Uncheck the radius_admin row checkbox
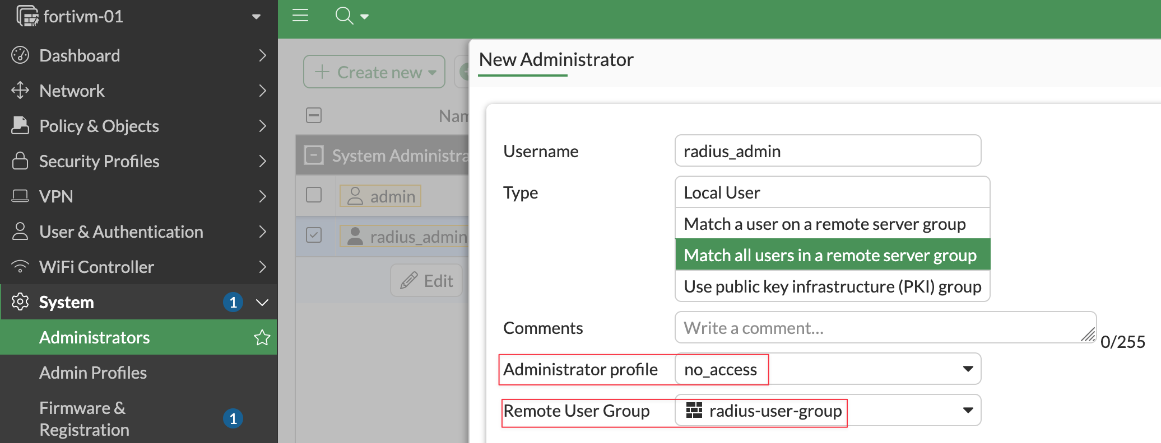This screenshot has width=1161, height=443. point(314,235)
